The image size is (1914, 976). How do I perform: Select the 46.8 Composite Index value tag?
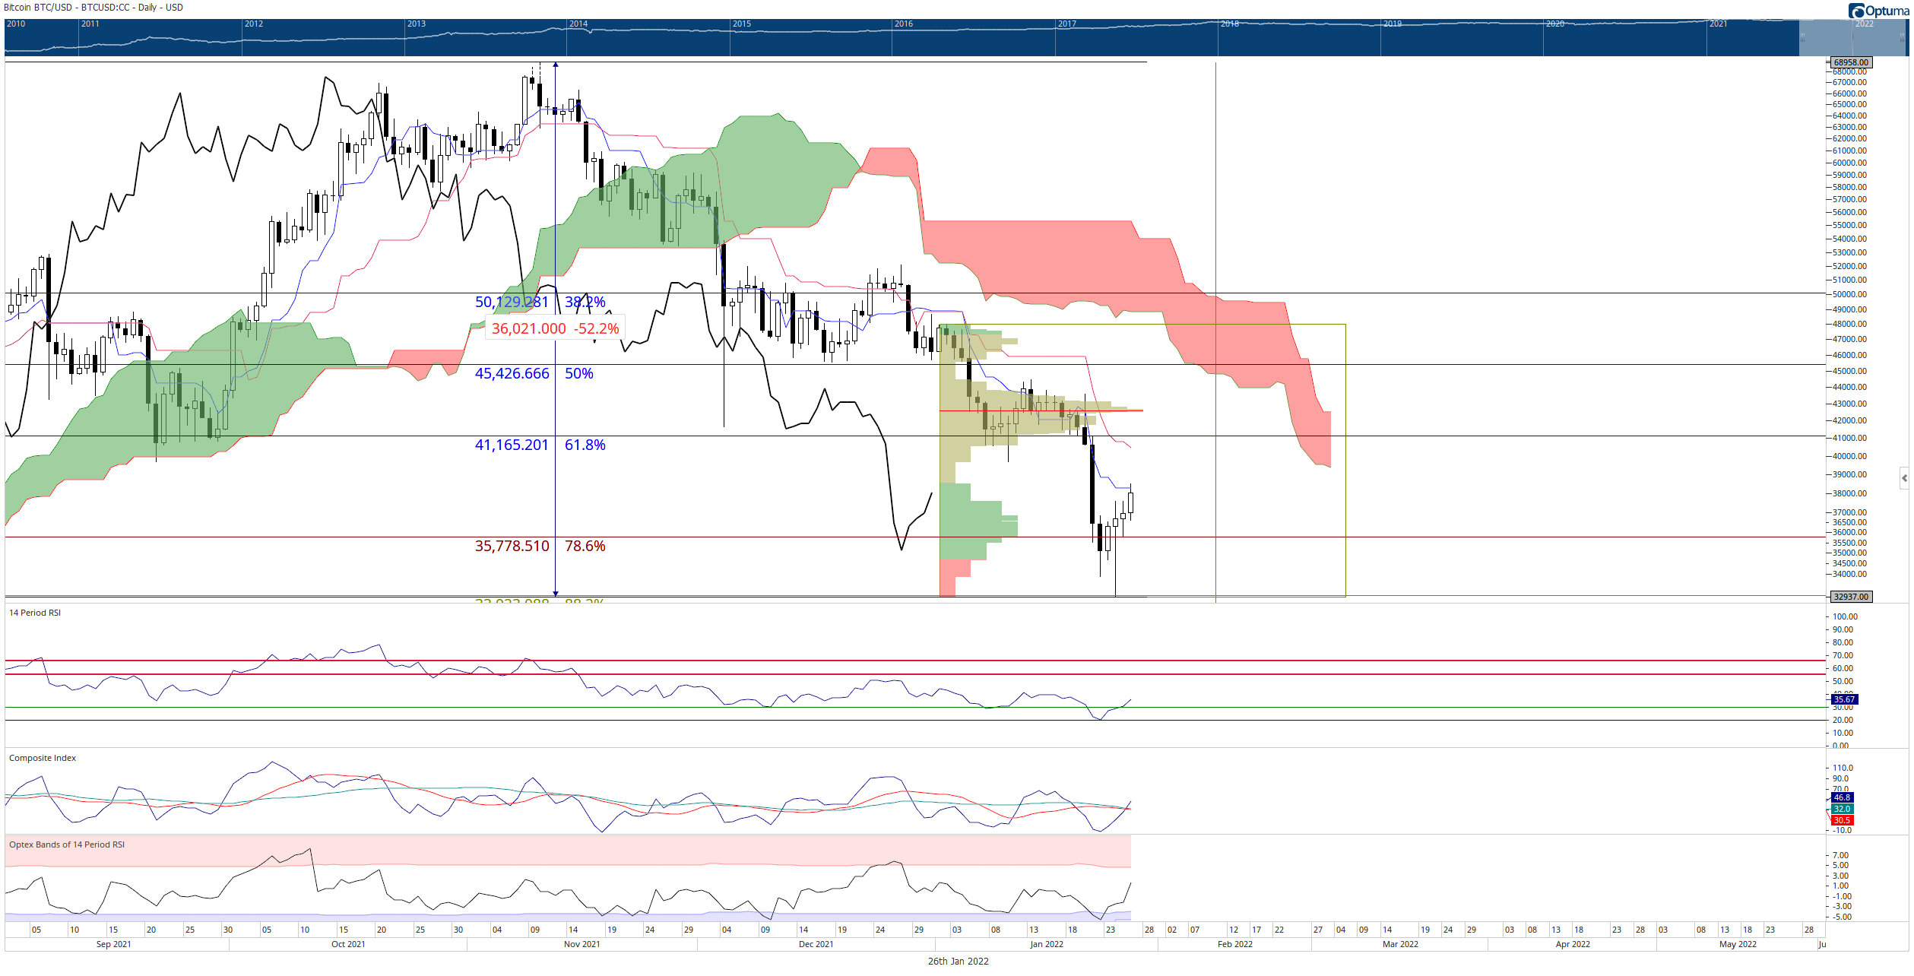(1843, 797)
